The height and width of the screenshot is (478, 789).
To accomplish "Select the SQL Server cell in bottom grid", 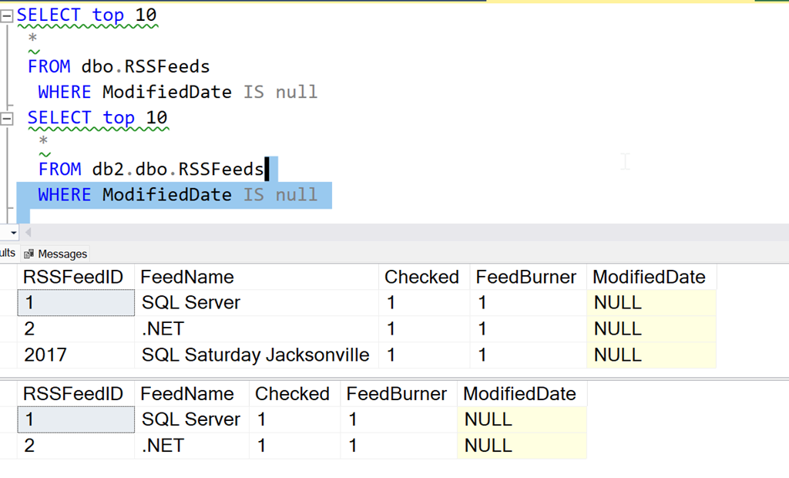I will click(x=190, y=419).
